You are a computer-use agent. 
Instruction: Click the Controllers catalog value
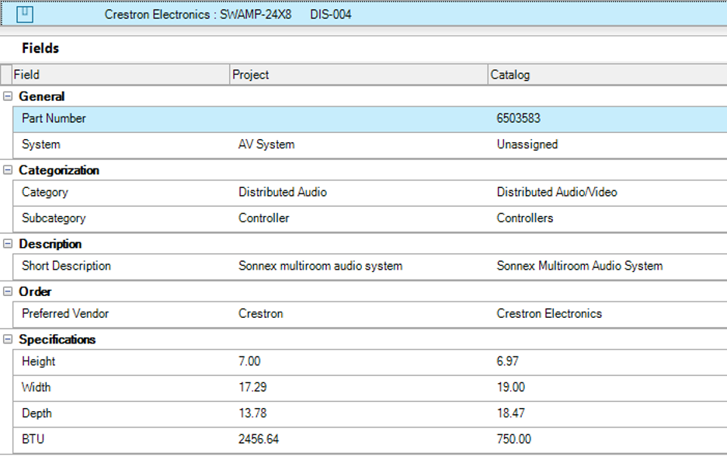(525, 218)
